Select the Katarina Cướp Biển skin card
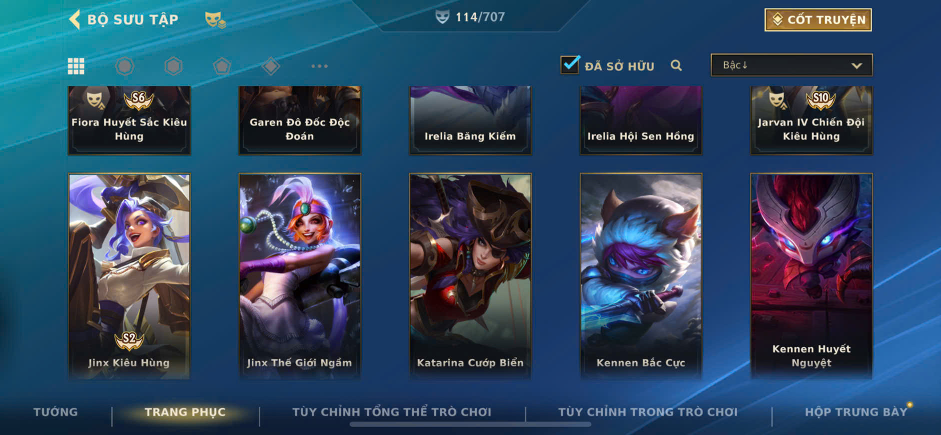Screen dimensions: 941x435 coord(470,276)
